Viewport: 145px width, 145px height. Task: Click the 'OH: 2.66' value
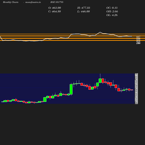pyautogui.click(x=112, y=12)
